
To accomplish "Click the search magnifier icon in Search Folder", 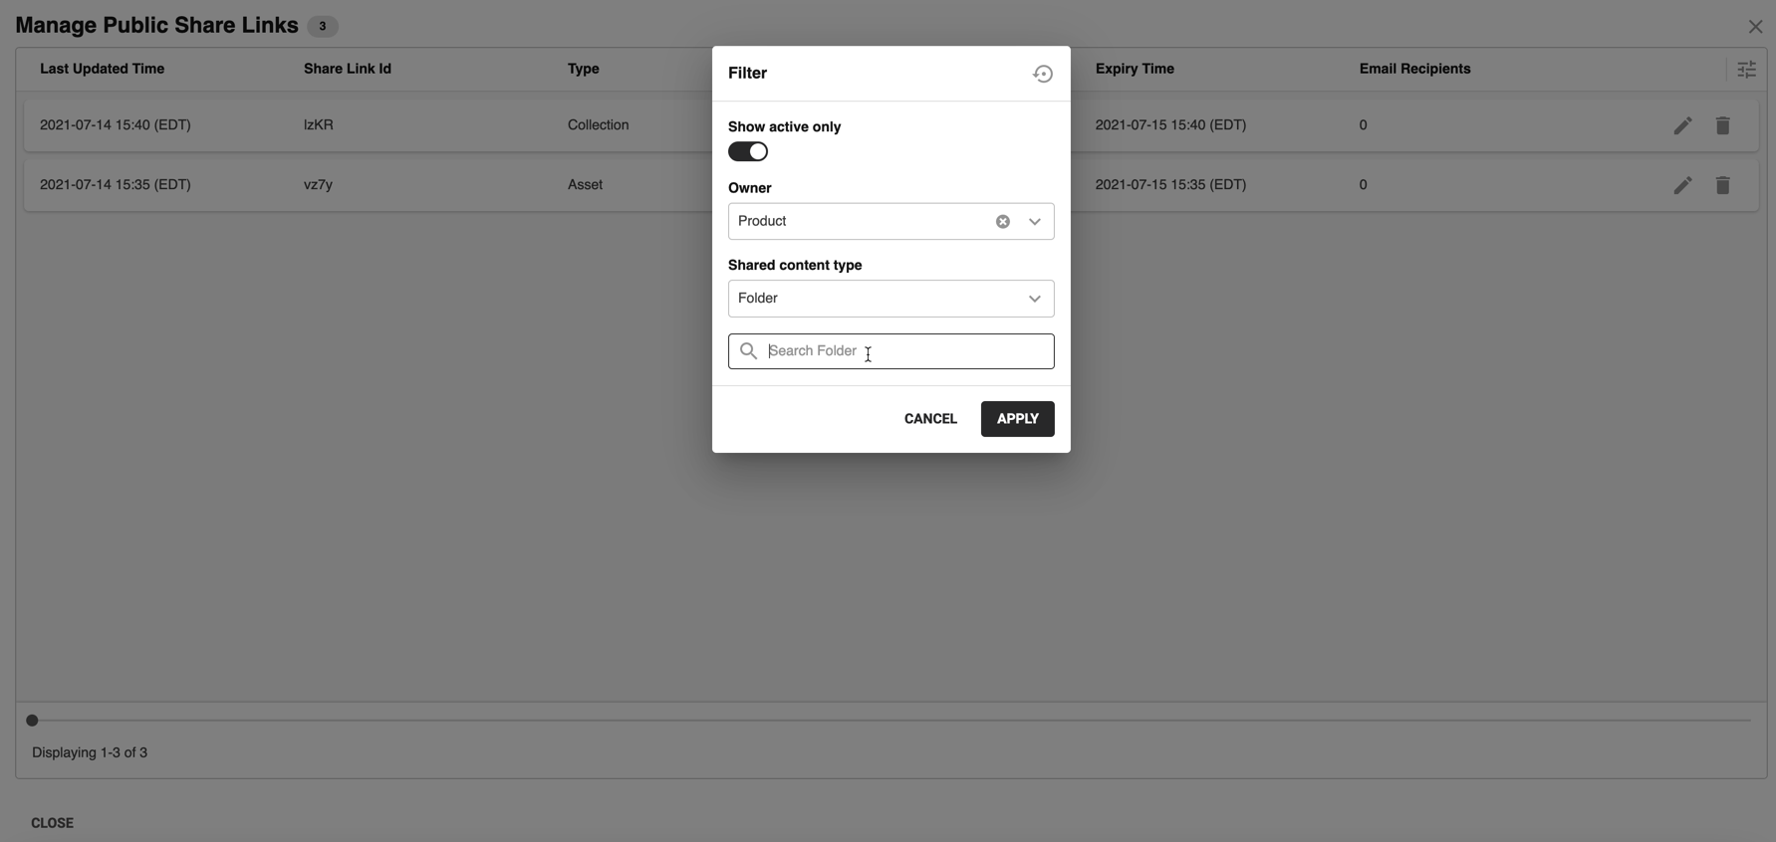I will click(x=749, y=351).
